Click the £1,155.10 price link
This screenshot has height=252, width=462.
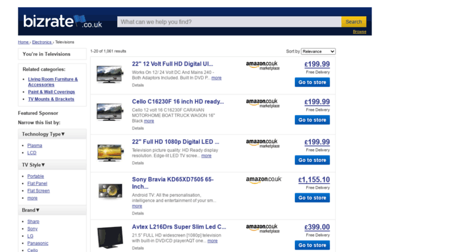pos(314,180)
